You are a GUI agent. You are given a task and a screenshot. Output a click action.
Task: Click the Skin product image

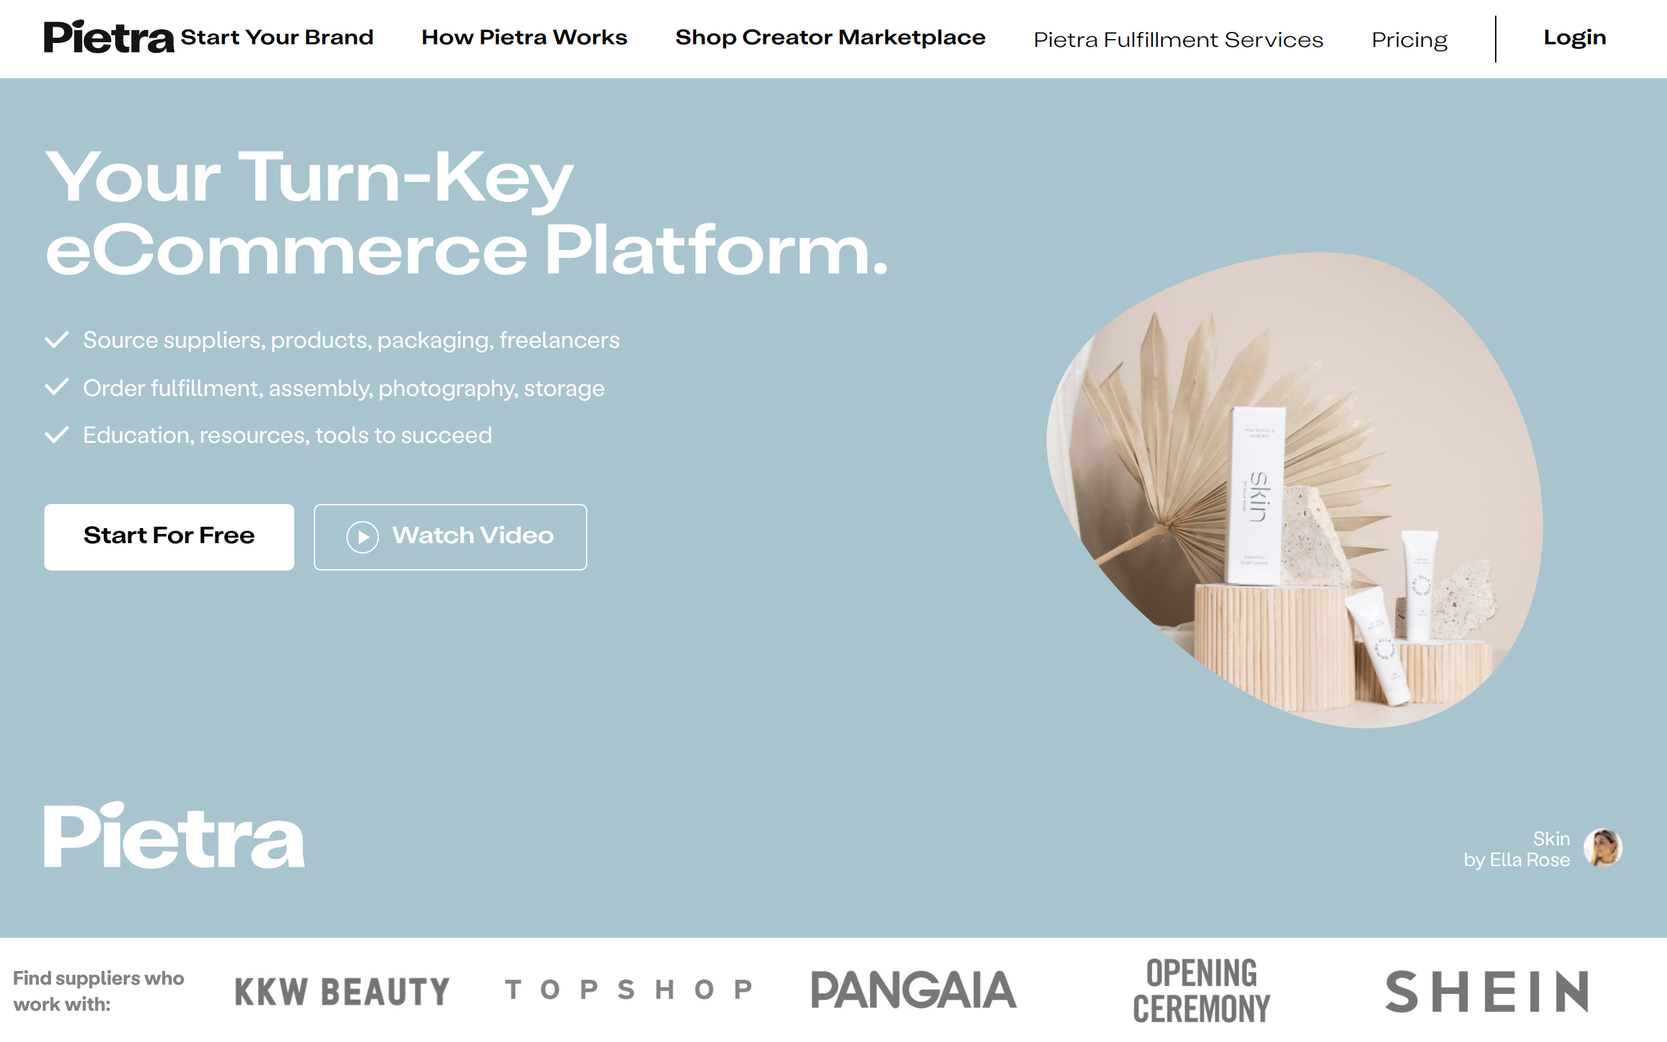click(1295, 490)
